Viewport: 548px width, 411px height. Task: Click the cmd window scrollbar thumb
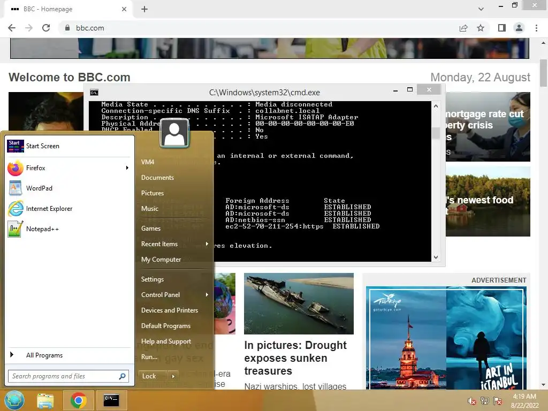[x=436, y=133]
